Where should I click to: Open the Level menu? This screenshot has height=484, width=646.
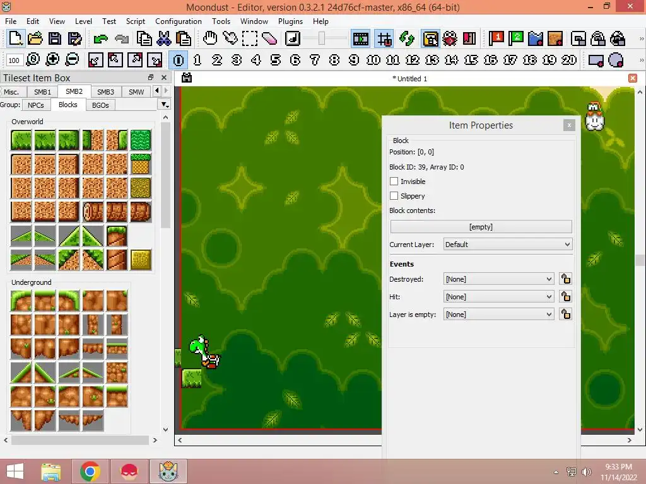(83, 21)
